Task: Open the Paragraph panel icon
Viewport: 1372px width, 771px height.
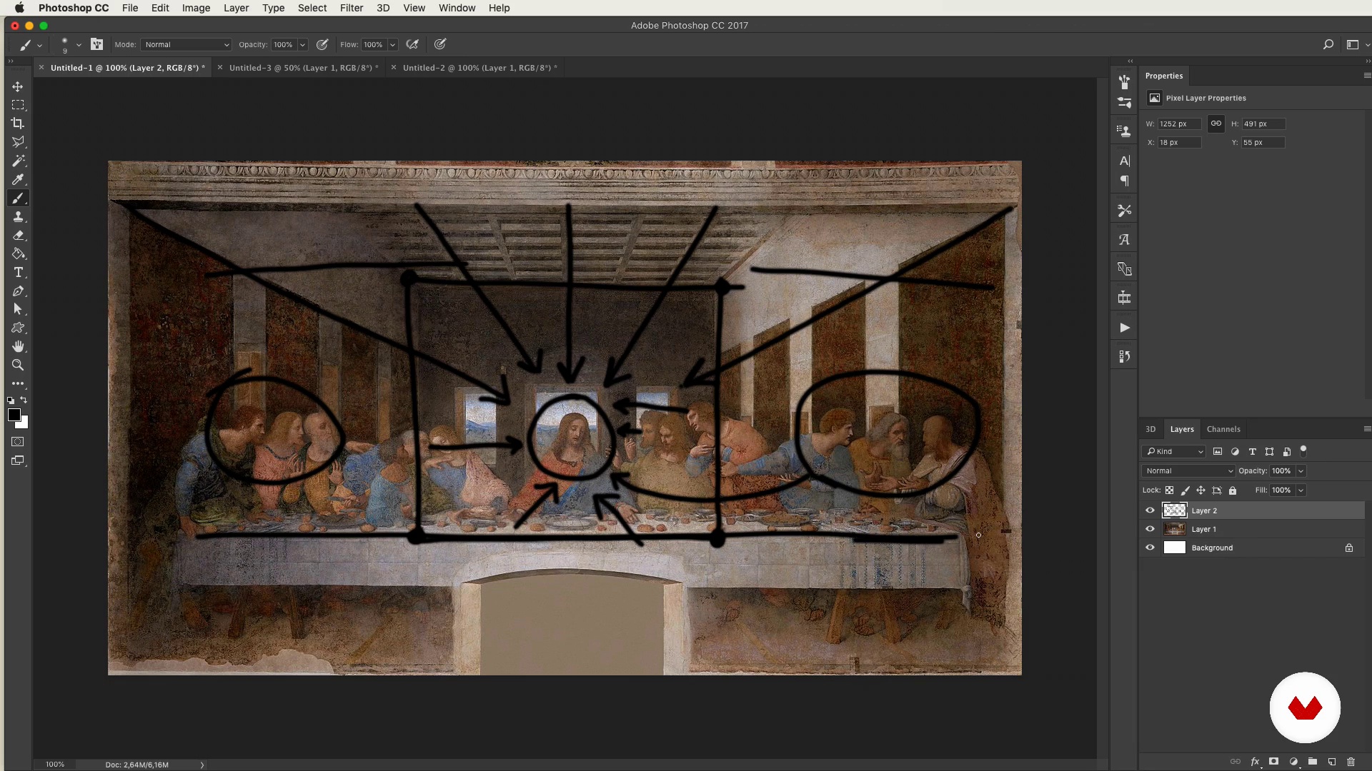Action: coord(1124,181)
